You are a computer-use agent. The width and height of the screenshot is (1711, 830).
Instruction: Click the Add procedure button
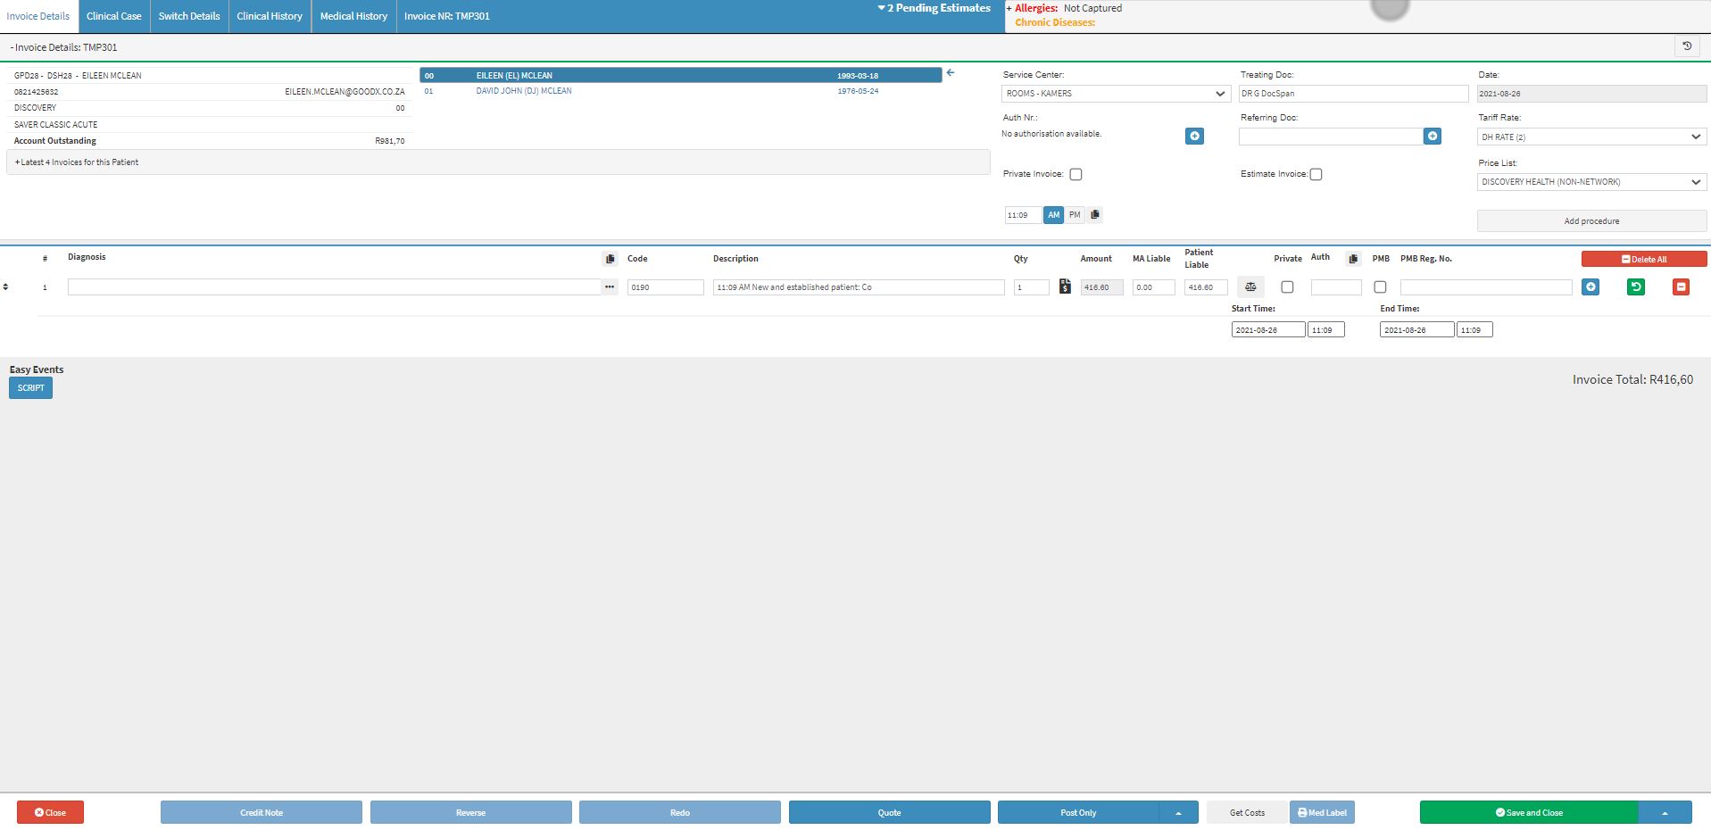click(1591, 221)
